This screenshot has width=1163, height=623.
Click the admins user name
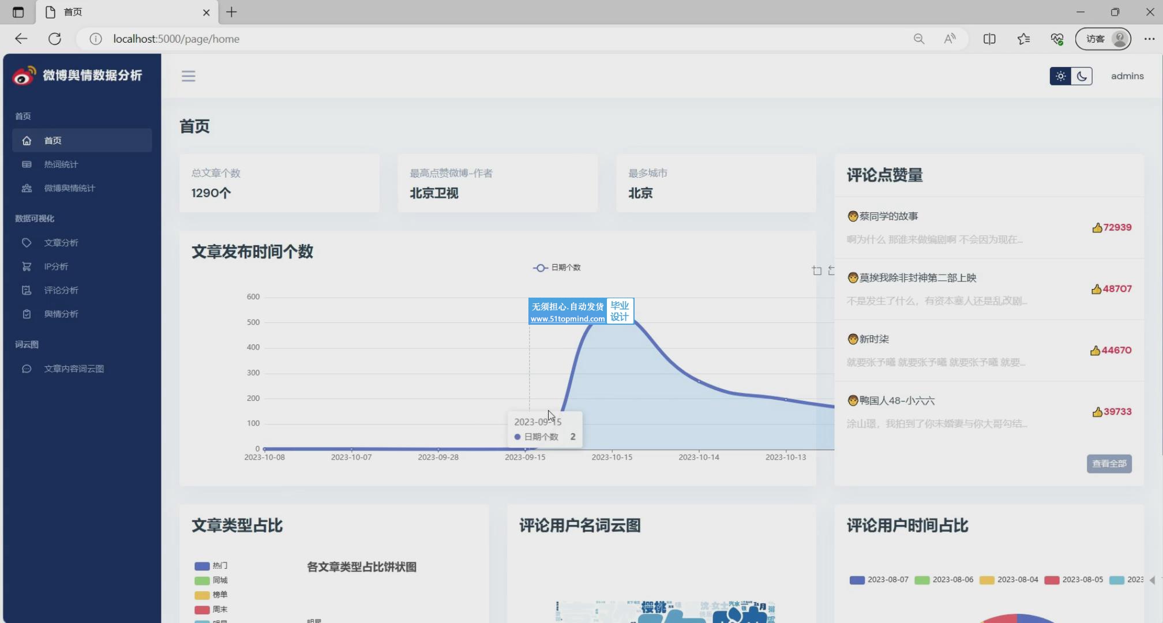click(x=1127, y=76)
